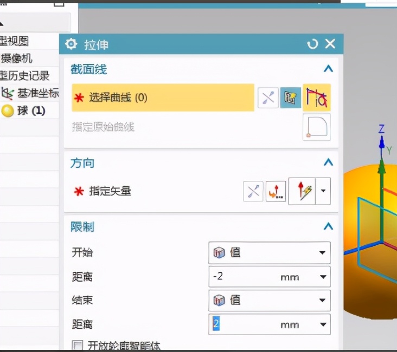Open the vector type dropdown arrow
This screenshot has width=397, height=352.
tap(323, 191)
